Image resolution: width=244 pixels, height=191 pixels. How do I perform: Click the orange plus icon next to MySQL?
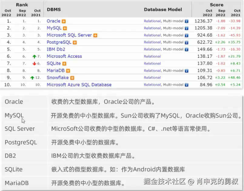pos(65,28)
